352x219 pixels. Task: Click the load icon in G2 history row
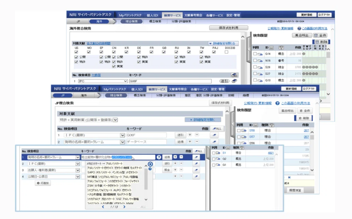218,159
